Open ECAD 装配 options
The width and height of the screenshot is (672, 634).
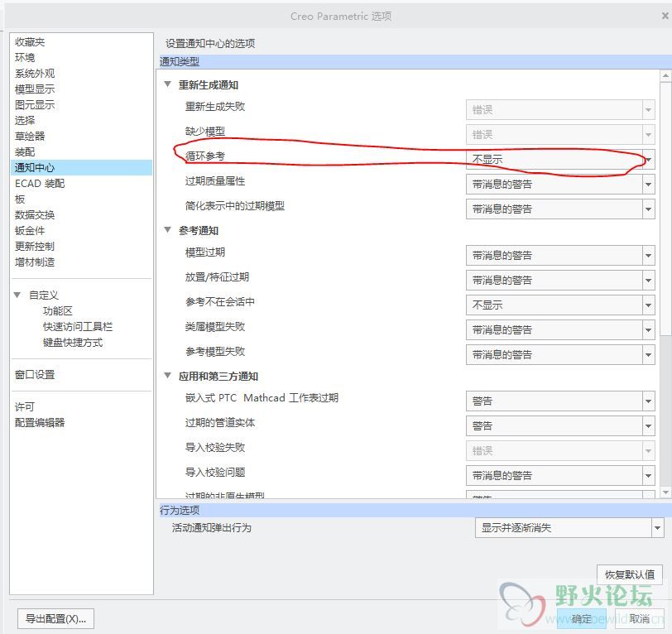tap(40, 184)
